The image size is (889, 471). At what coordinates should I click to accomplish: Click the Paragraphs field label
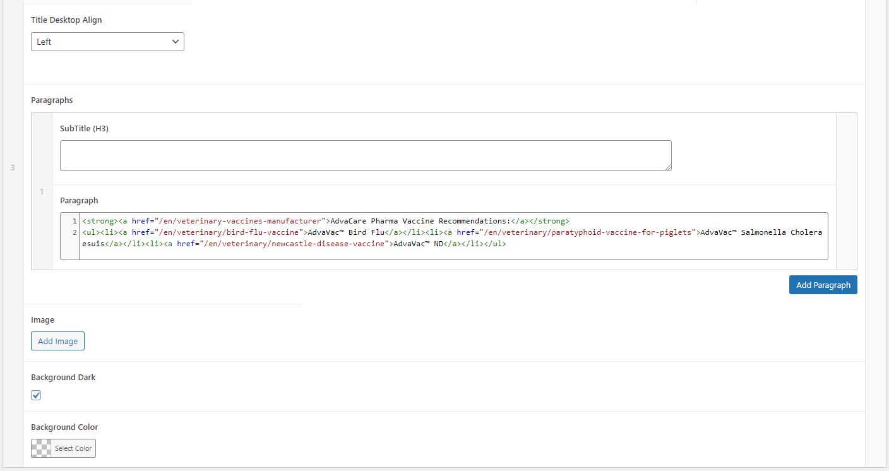(x=52, y=100)
